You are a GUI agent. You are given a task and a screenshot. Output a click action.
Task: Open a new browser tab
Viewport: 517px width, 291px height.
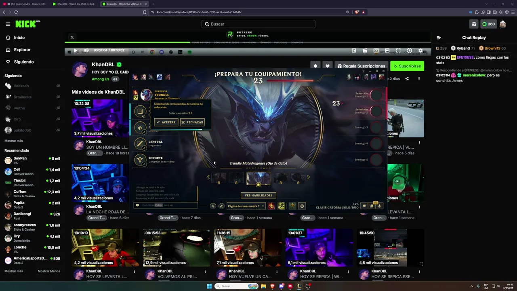click(x=153, y=4)
